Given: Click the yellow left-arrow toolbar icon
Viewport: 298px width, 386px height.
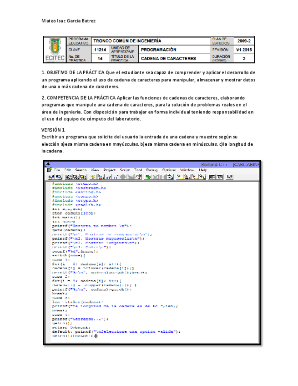Looking at the screenshot, I should tap(93, 177).
